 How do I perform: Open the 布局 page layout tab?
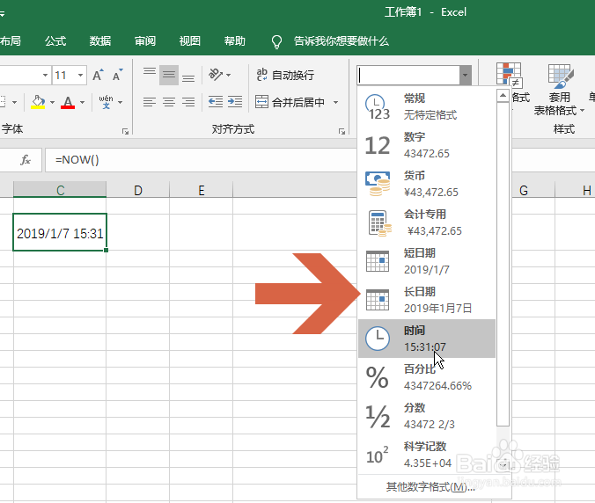11,41
